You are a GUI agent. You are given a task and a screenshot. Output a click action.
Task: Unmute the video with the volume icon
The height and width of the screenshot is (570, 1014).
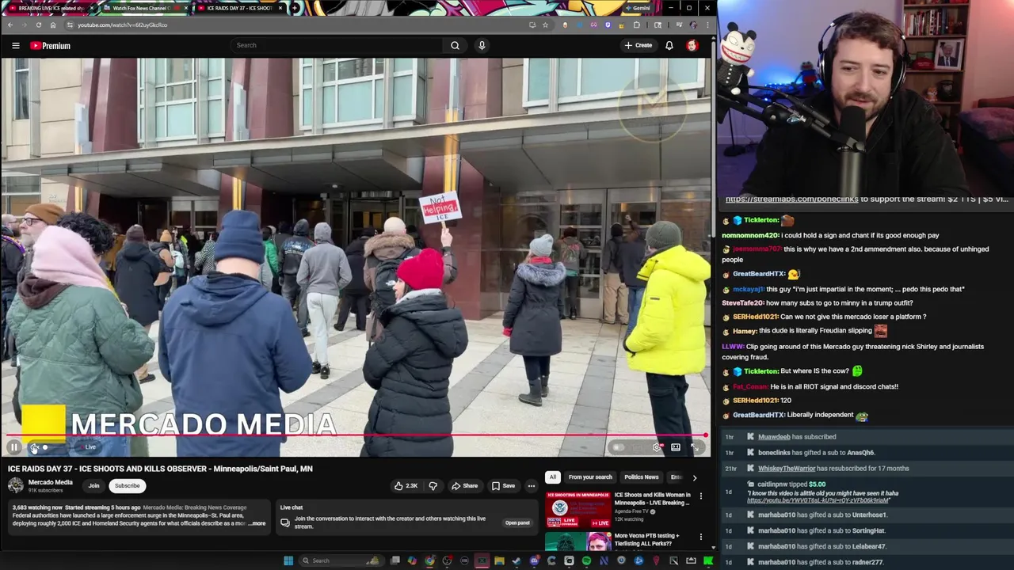pos(34,447)
